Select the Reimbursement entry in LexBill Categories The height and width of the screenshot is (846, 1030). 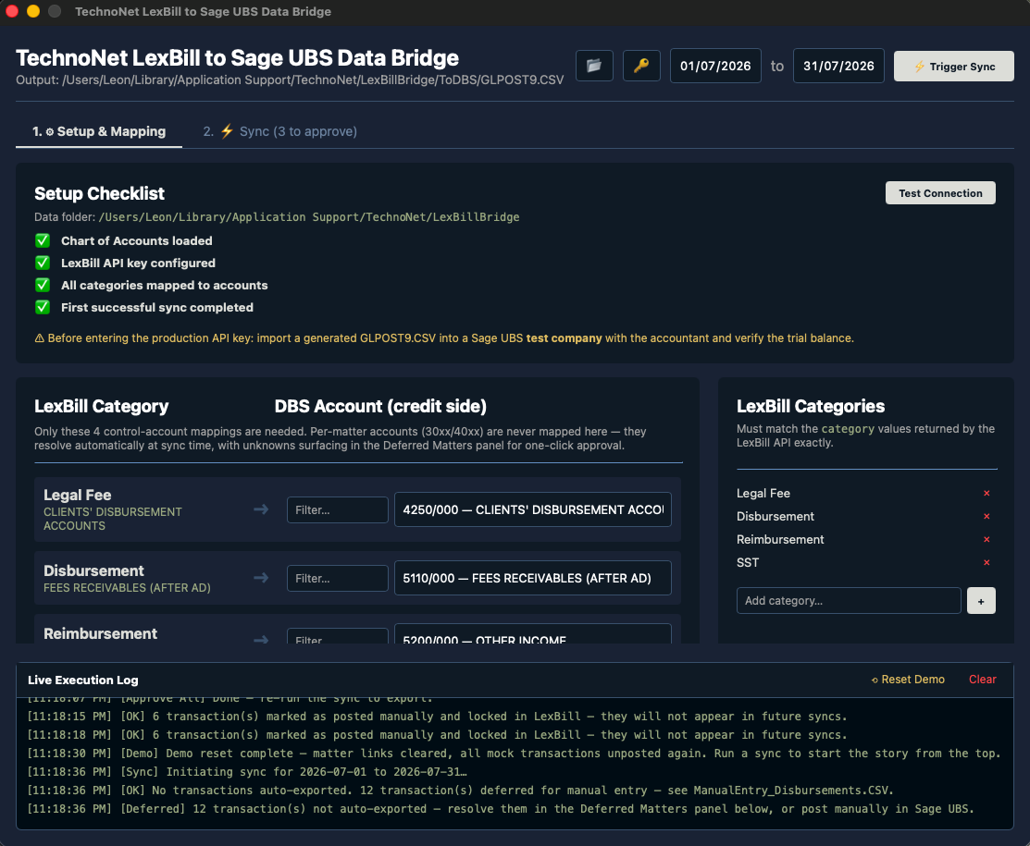[780, 539]
